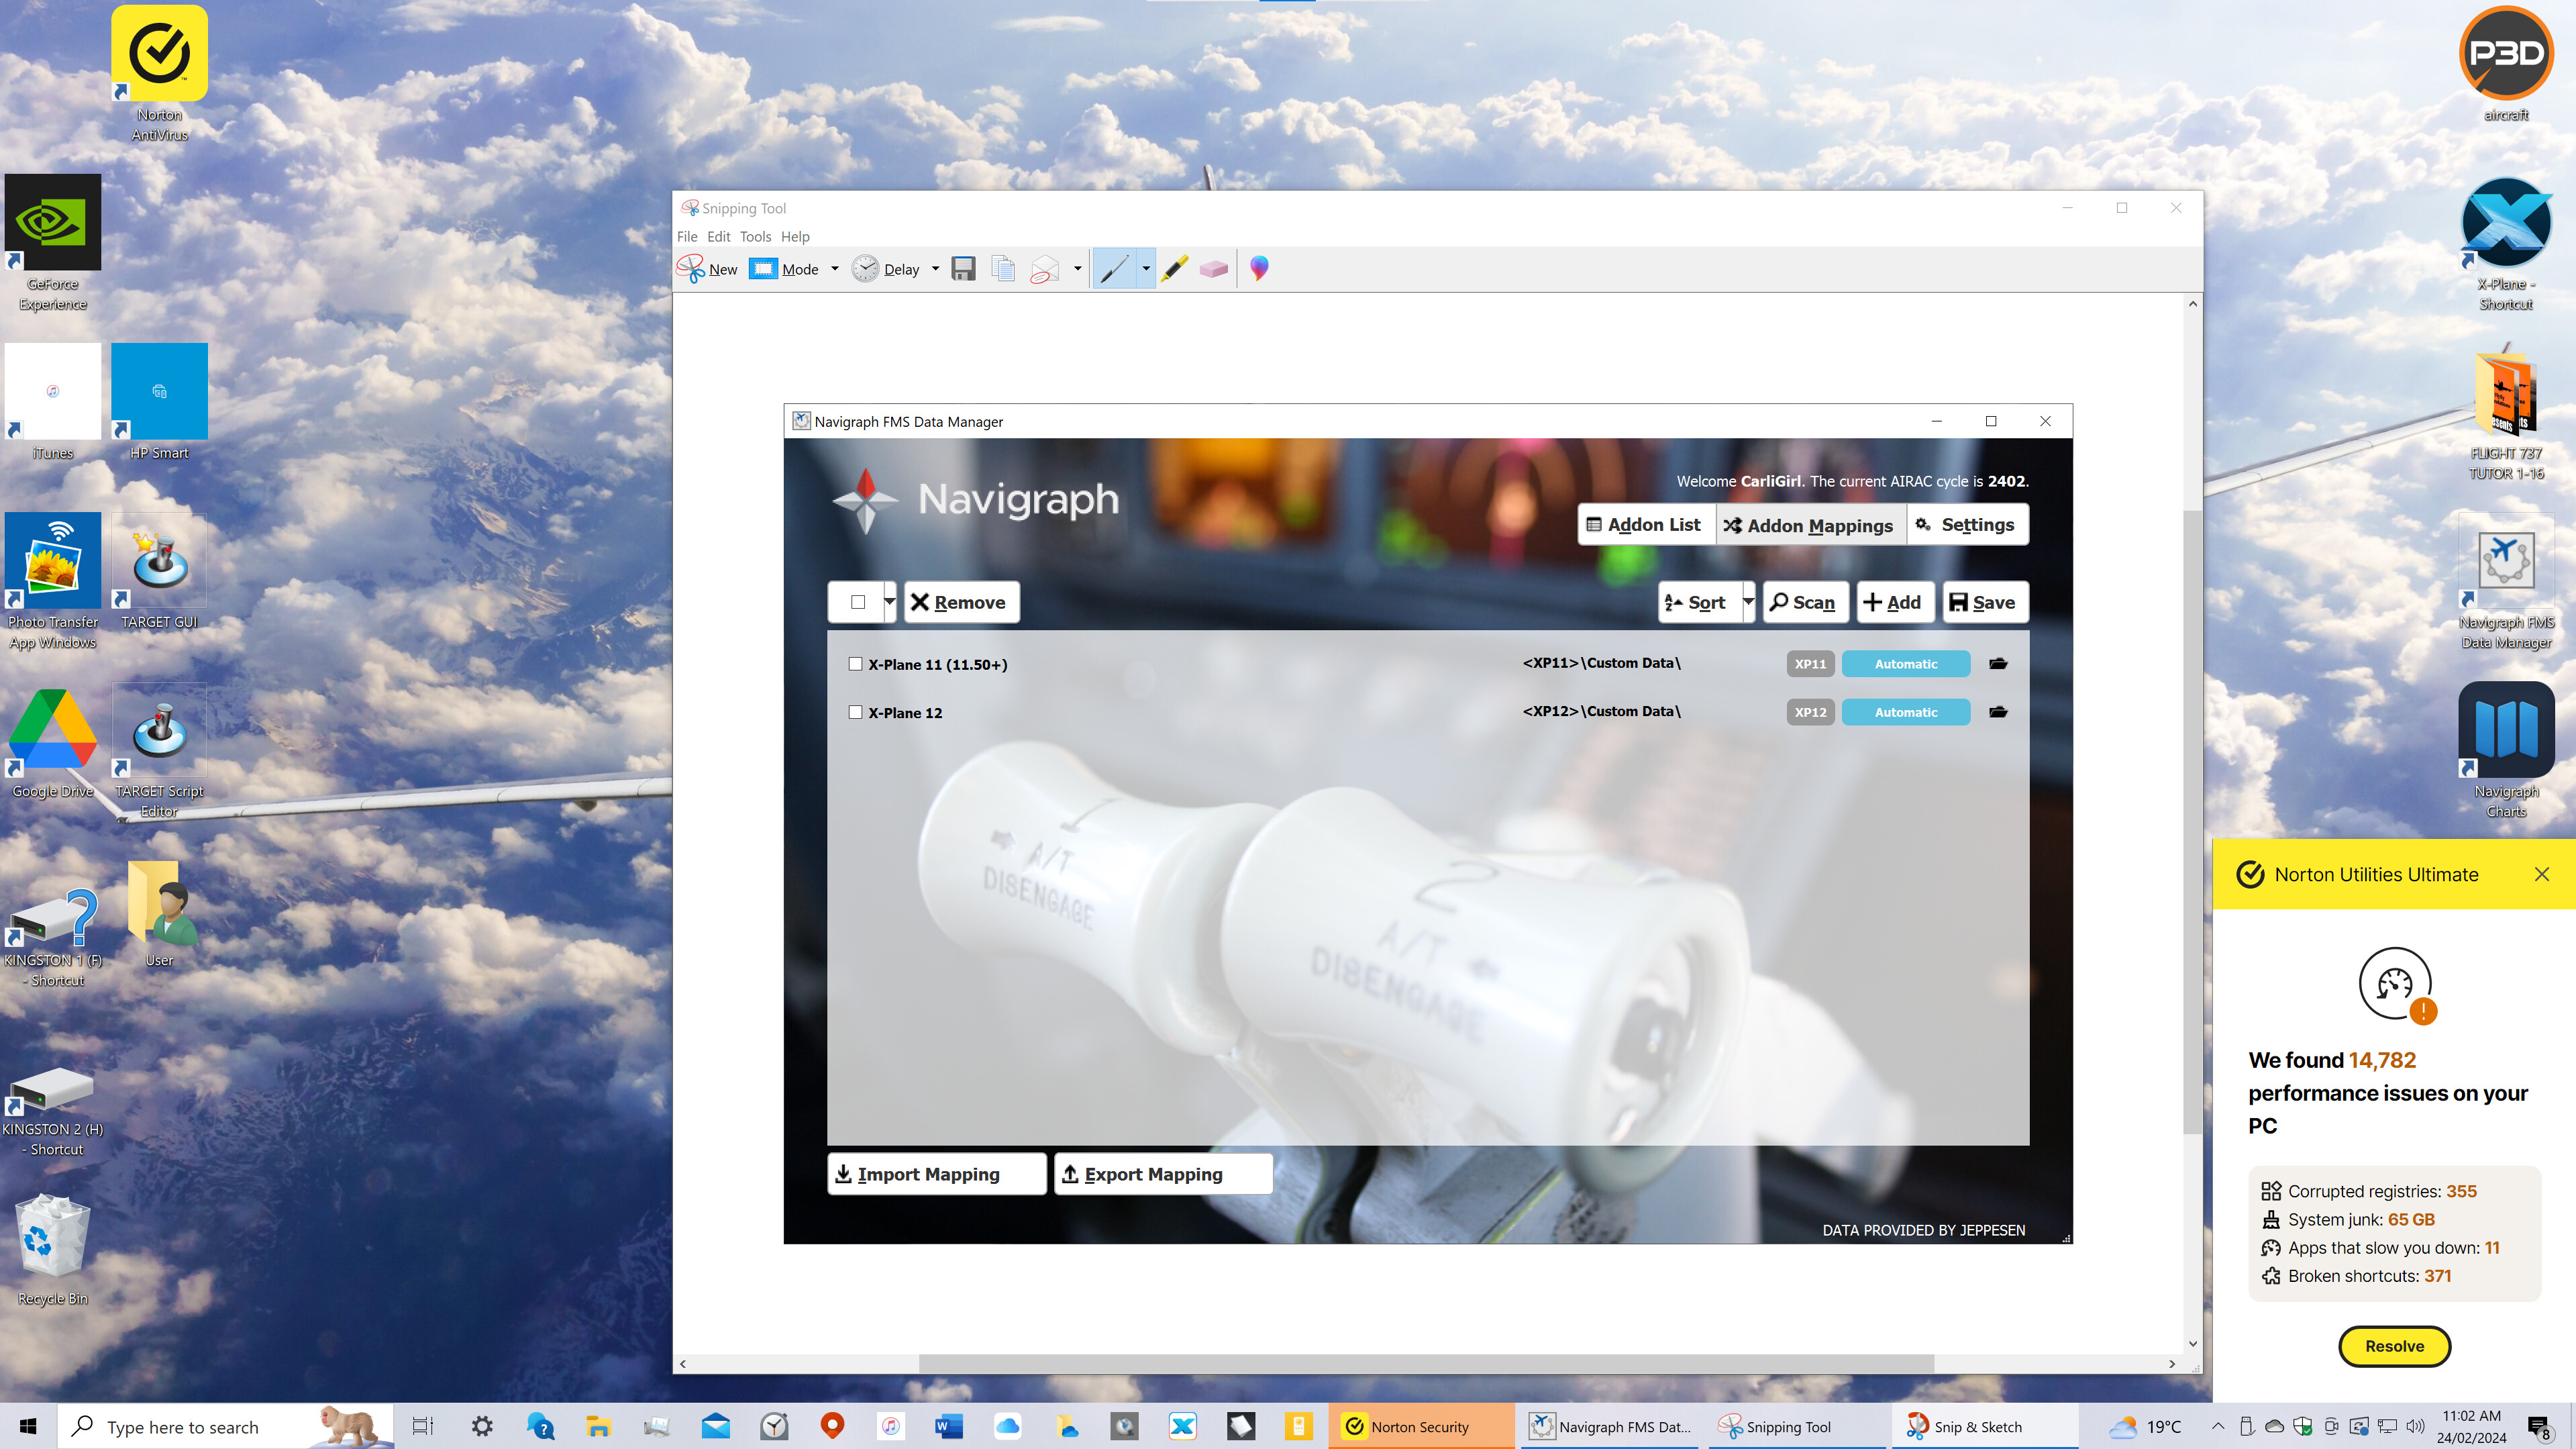Viewport: 2576px width, 1449px height.
Task: Open the Pen options dropdown arrow
Action: point(1146,269)
